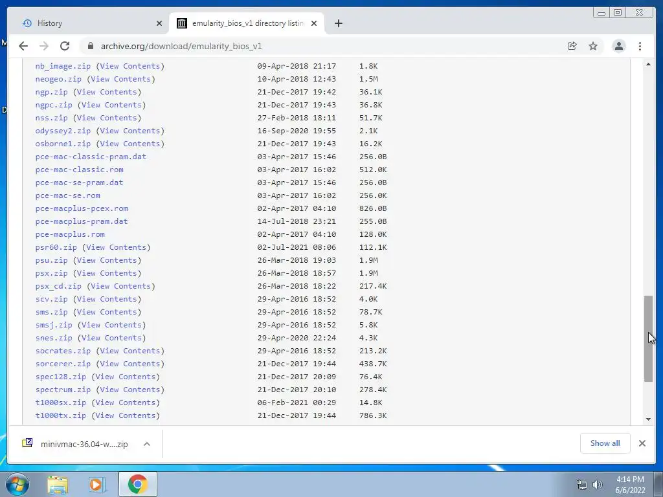Open the volume tray icon

tap(598, 485)
